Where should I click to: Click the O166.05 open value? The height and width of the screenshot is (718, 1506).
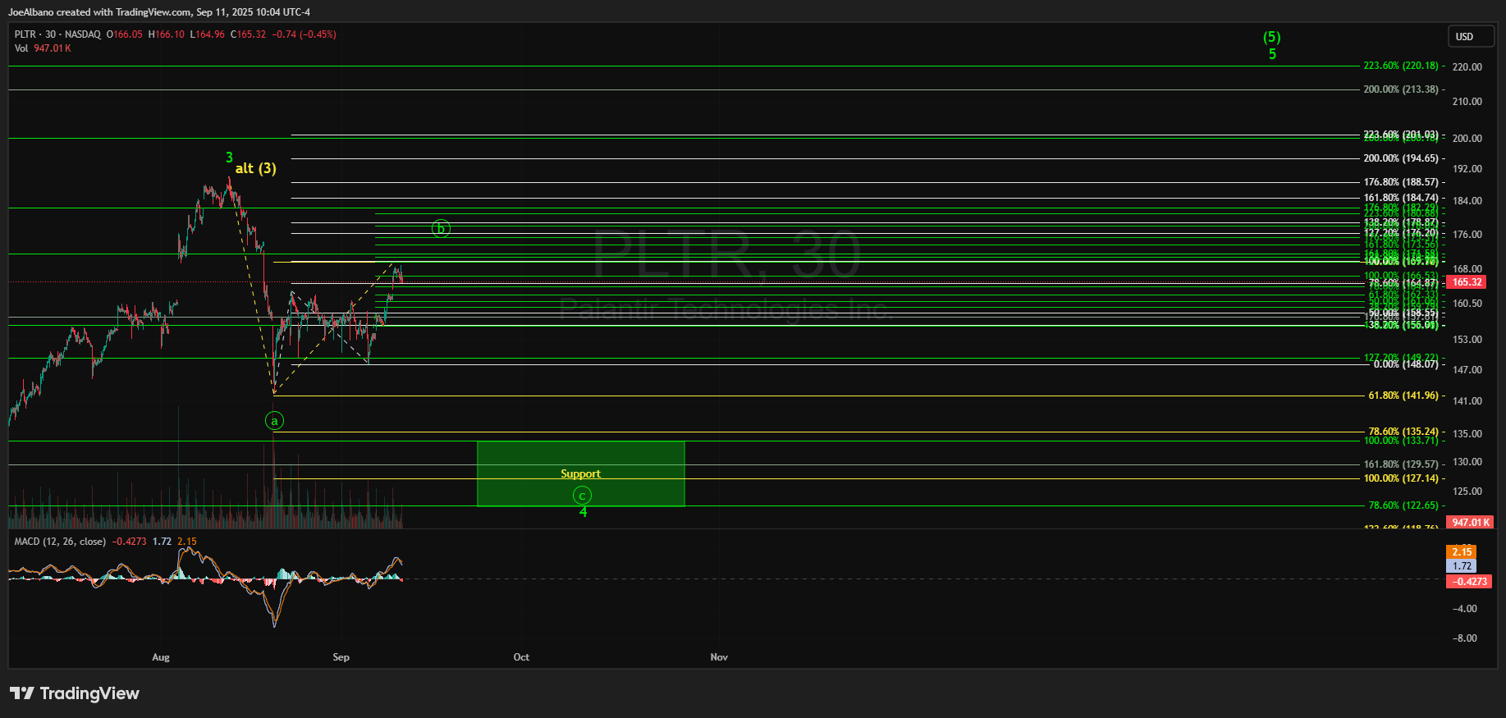tap(125, 34)
